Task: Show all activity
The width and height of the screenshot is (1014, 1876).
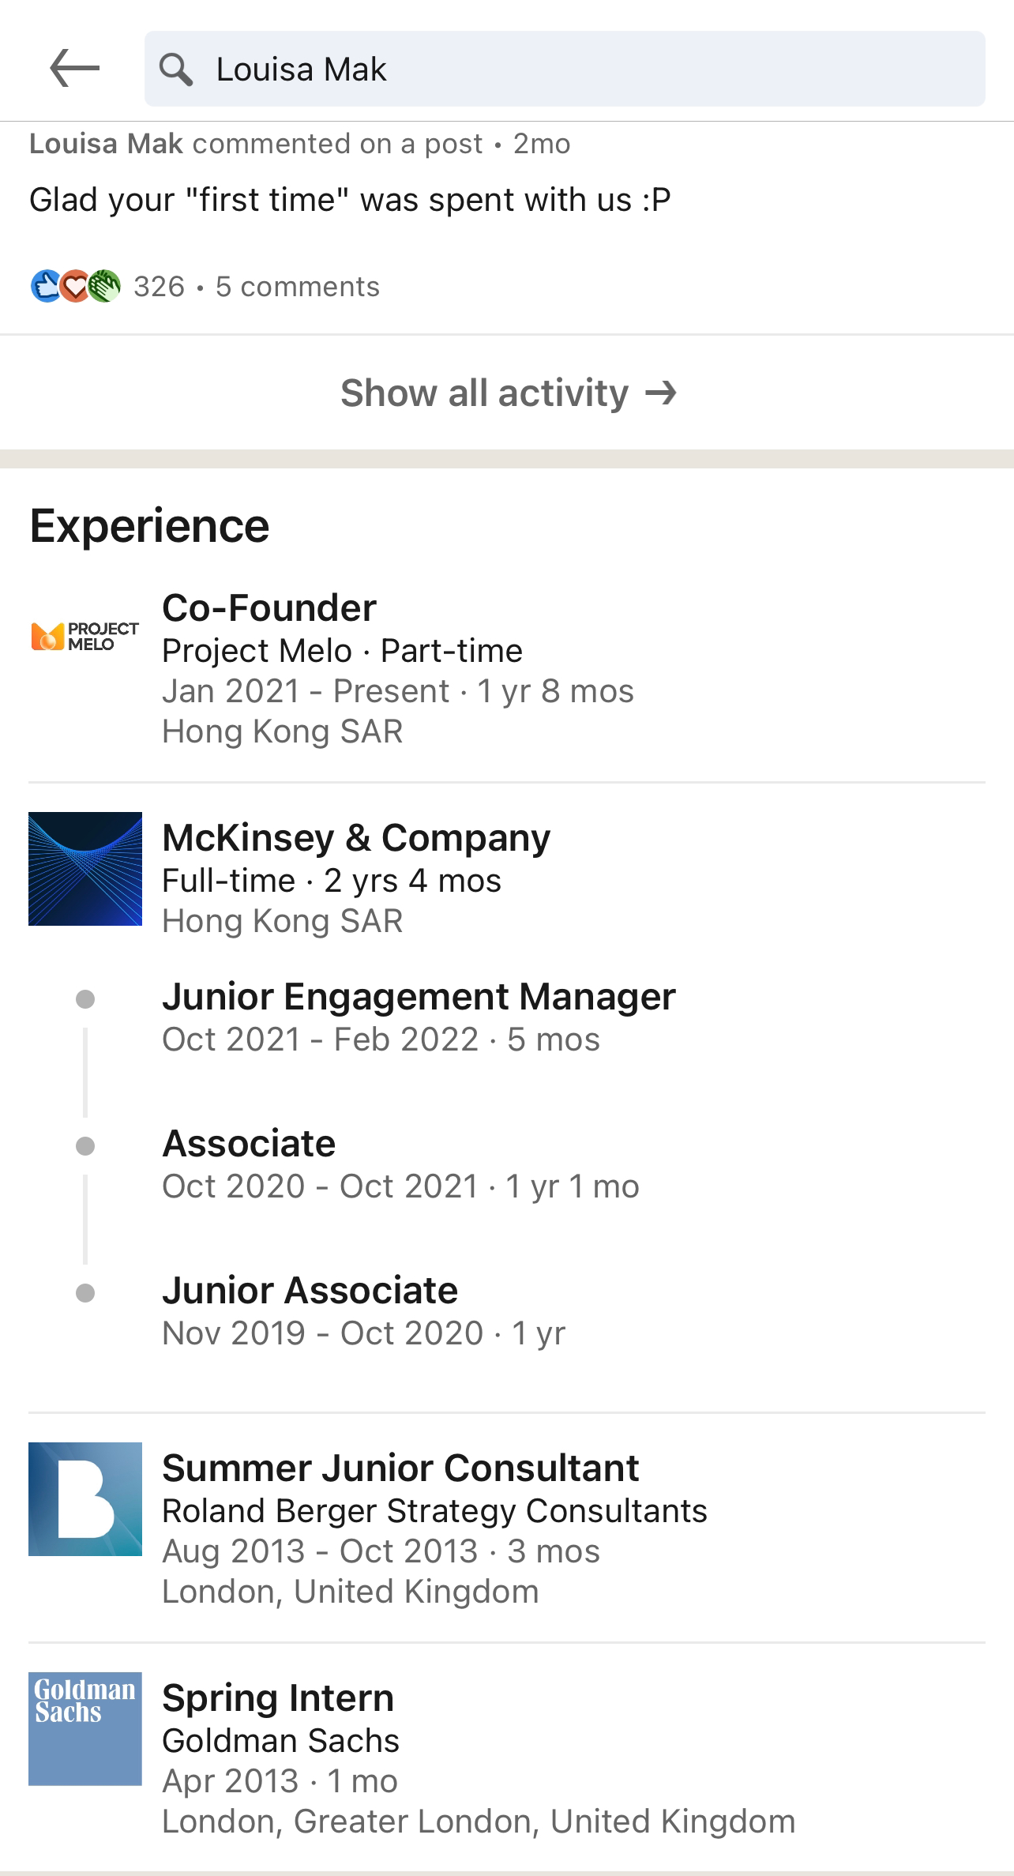Action: click(x=507, y=393)
